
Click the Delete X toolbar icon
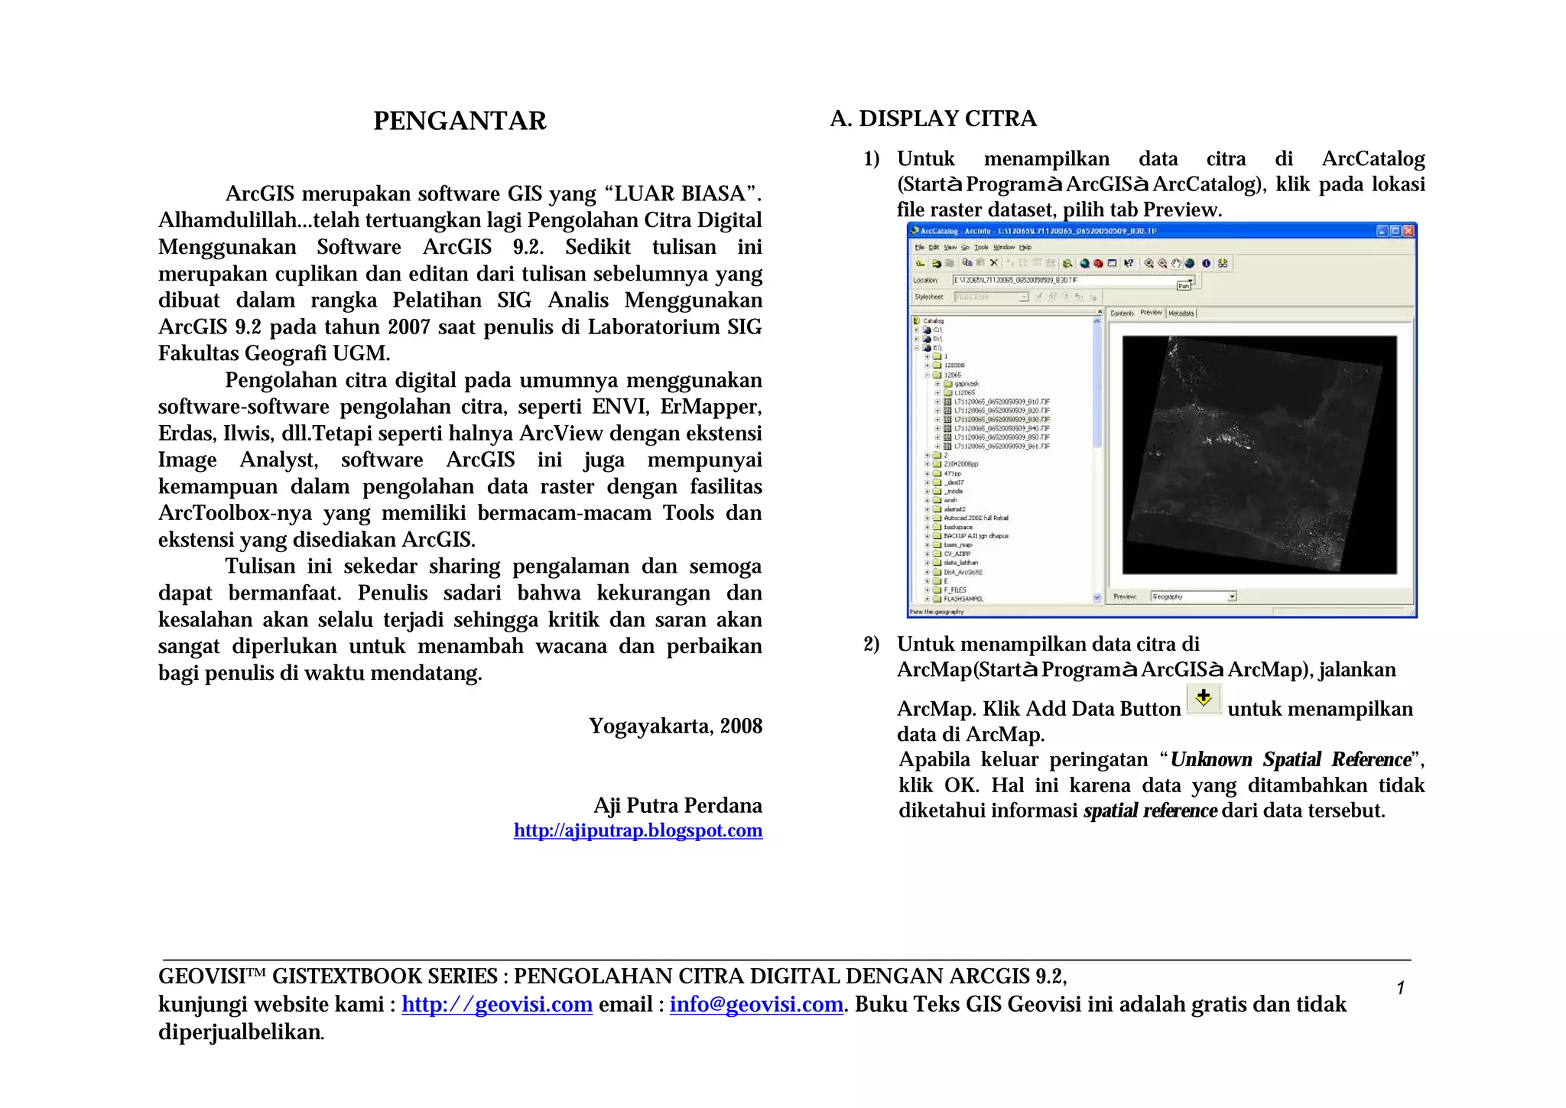(x=994, y=263)
